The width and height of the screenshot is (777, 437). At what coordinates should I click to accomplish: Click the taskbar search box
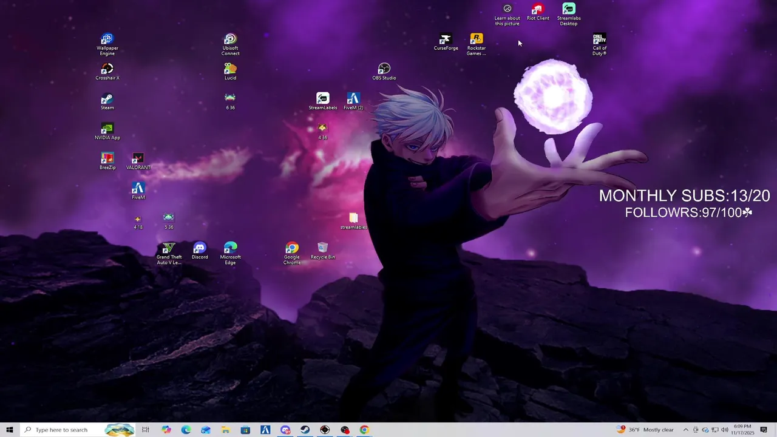pyautogui.click(x=78, y=430)
